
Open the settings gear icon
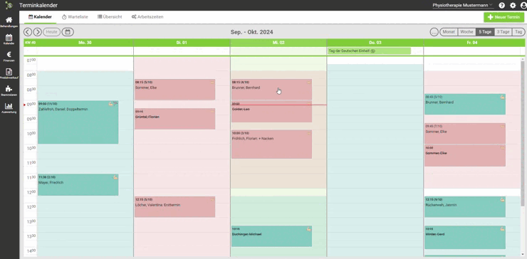click(513, 6)
